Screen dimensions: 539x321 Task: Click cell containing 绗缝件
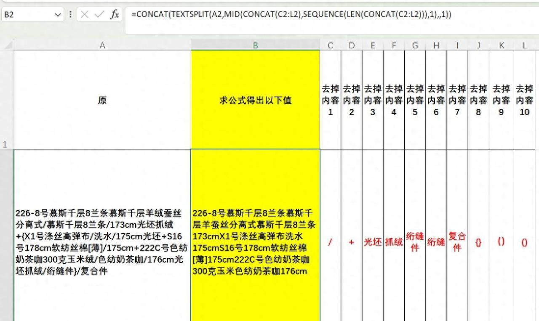click(415, 235)
